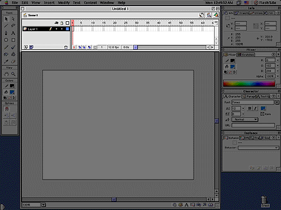Open the Insert menu
Image resolution: width=281 pixels, height=210 pixels.
click(x=49, y=3)
